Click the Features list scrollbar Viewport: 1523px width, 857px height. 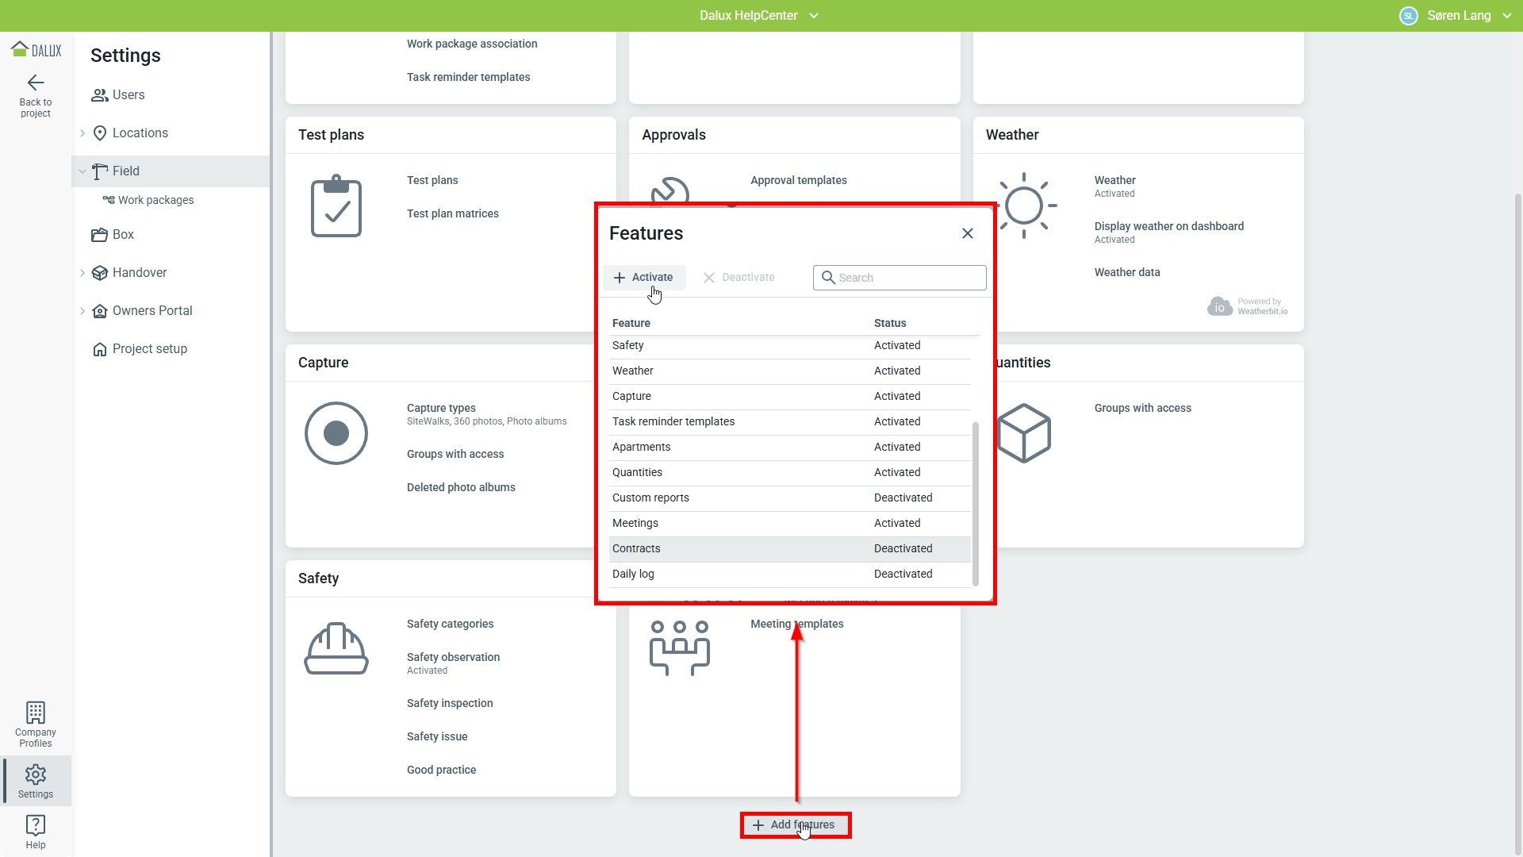point(975,503)
